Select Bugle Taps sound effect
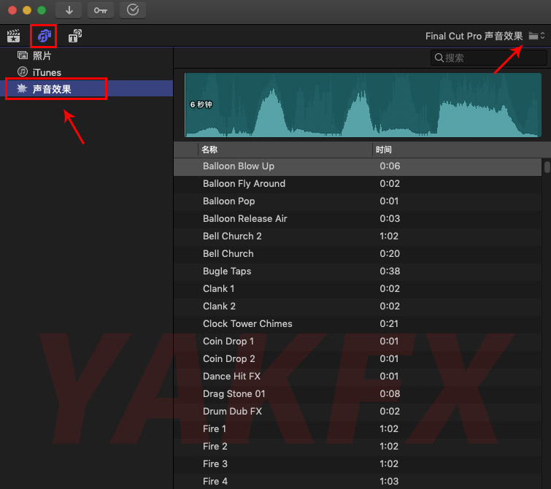Viewport: 551px width, 489px height. click(358, 272)
